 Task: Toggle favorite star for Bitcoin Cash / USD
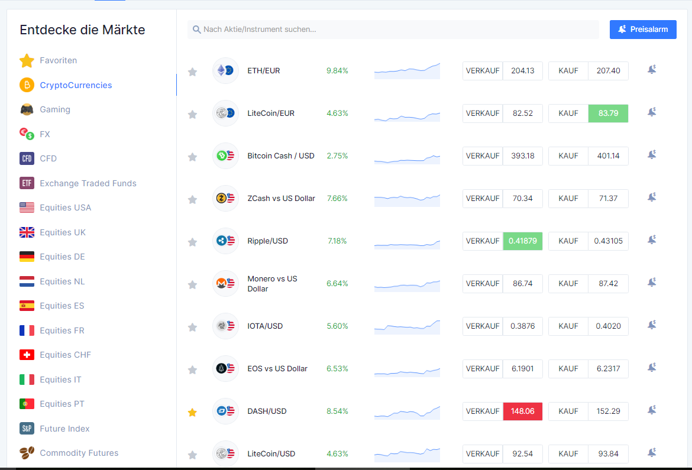[192, 157]
